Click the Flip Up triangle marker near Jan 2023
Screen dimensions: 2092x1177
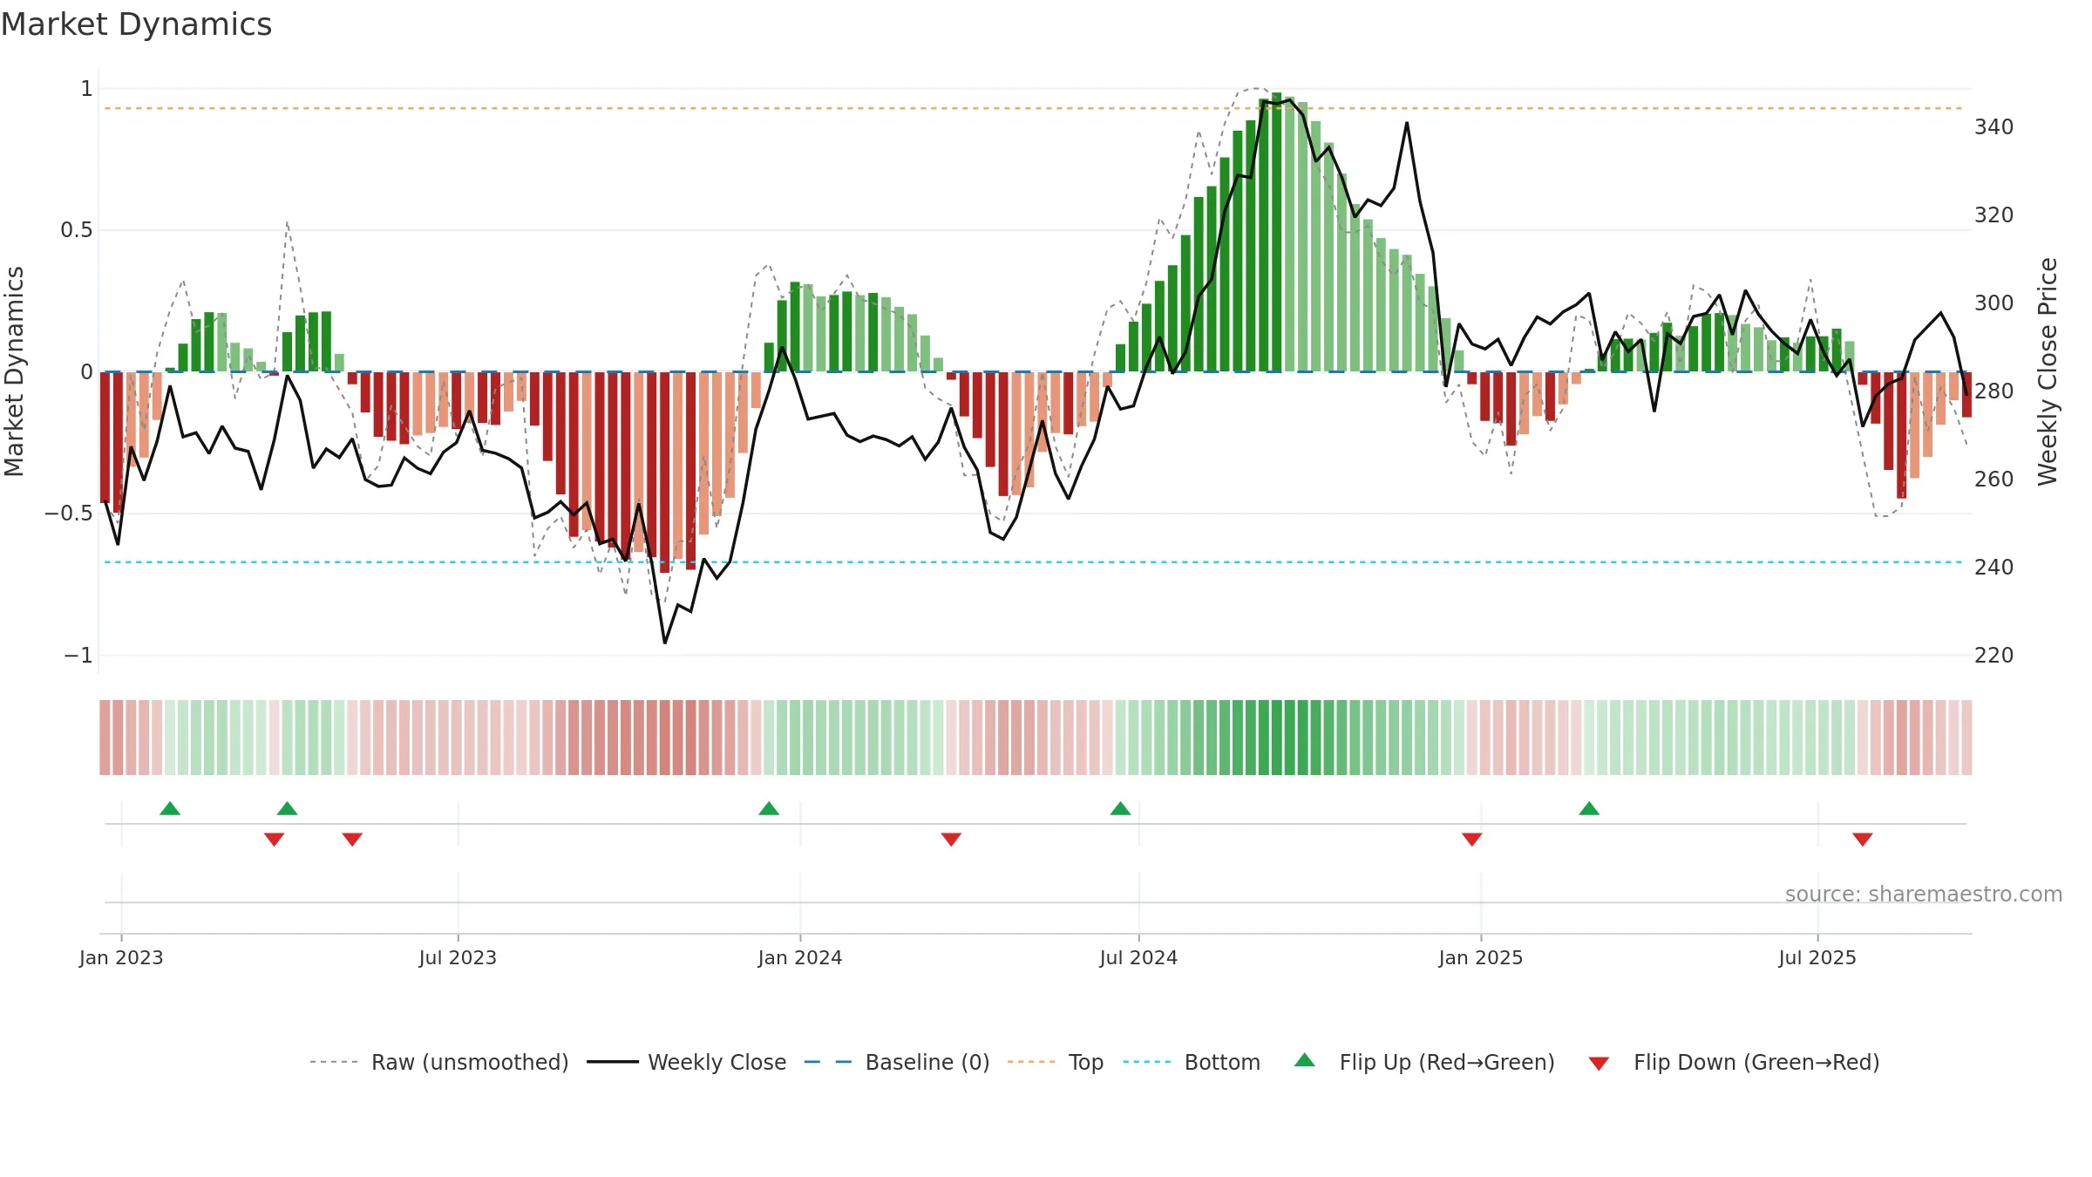click(x=170, y=809)
